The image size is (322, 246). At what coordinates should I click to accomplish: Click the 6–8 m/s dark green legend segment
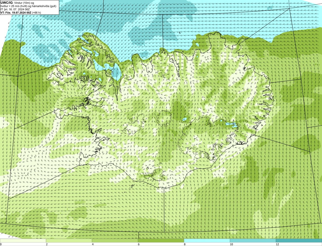tap(161, 240)
